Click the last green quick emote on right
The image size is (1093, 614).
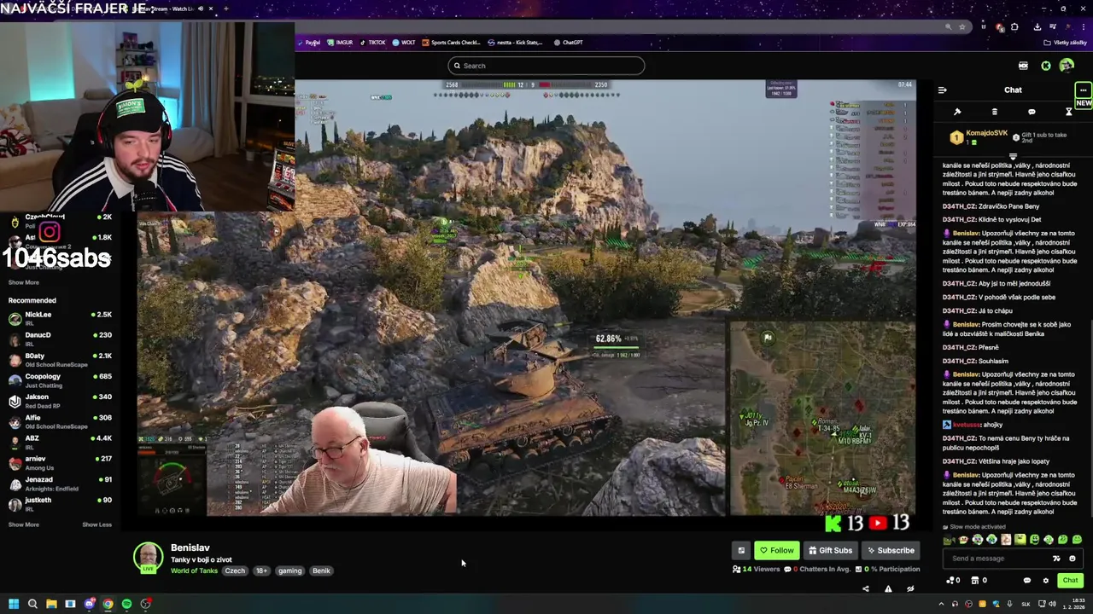[x=1077, y=539]
